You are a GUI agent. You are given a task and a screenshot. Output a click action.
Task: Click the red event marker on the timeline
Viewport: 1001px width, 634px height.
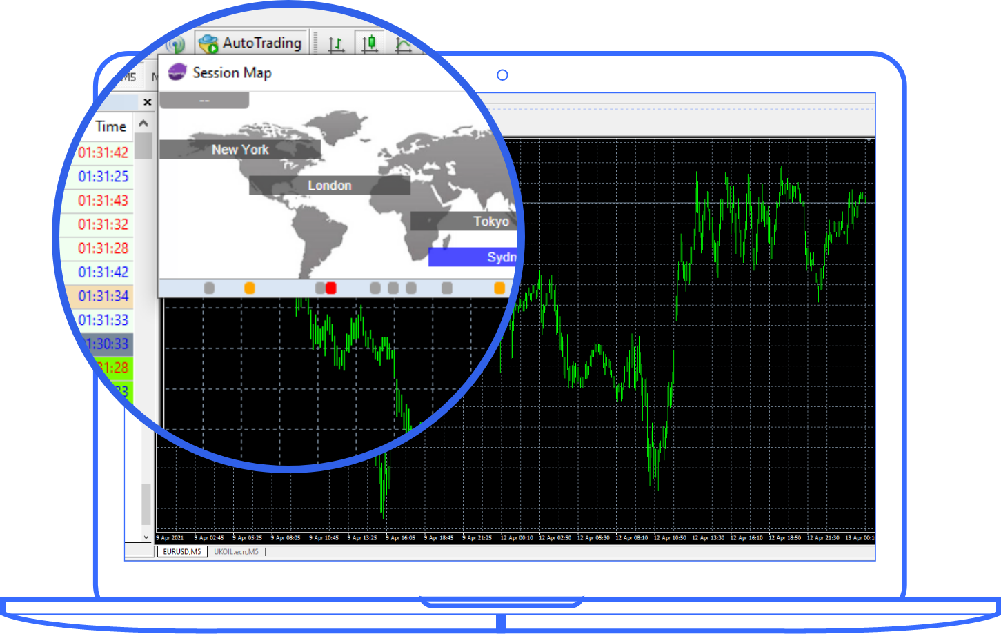tap(331, 288)
